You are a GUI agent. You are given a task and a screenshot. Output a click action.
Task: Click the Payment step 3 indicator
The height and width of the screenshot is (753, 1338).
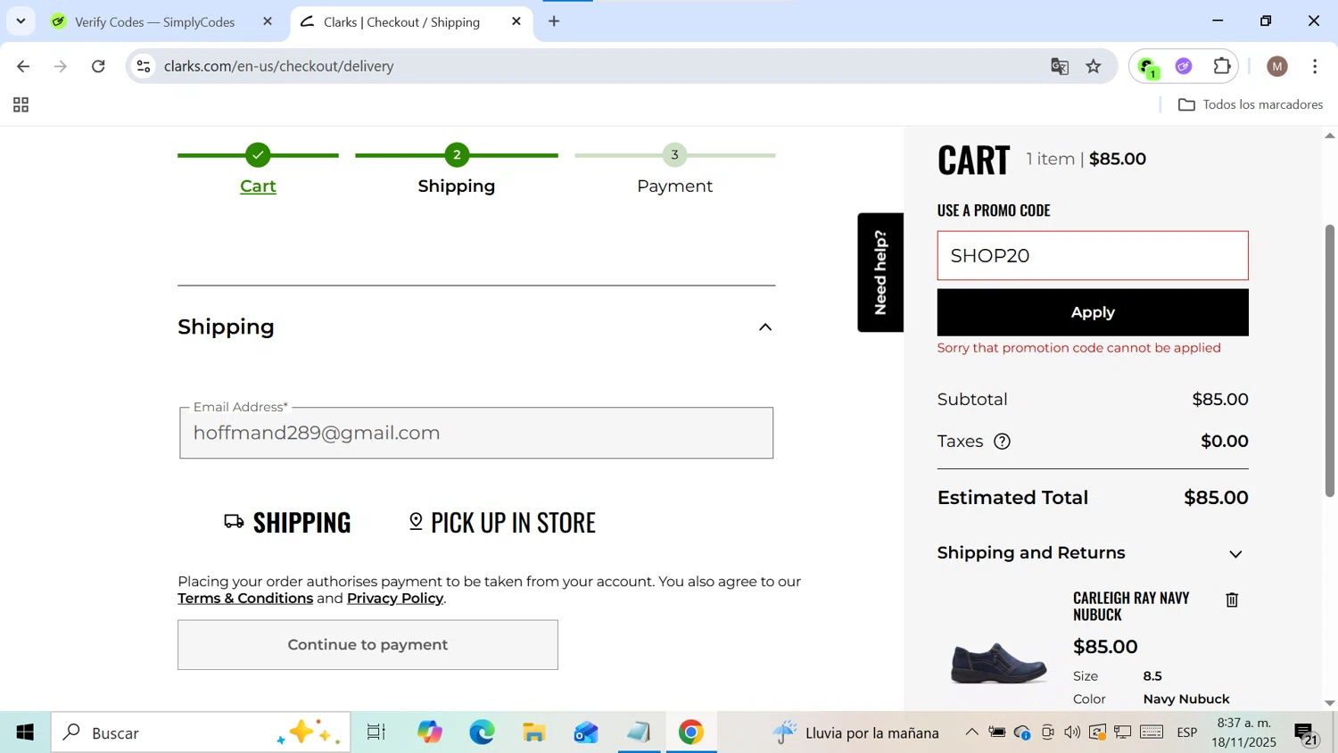tap(675, 155)
